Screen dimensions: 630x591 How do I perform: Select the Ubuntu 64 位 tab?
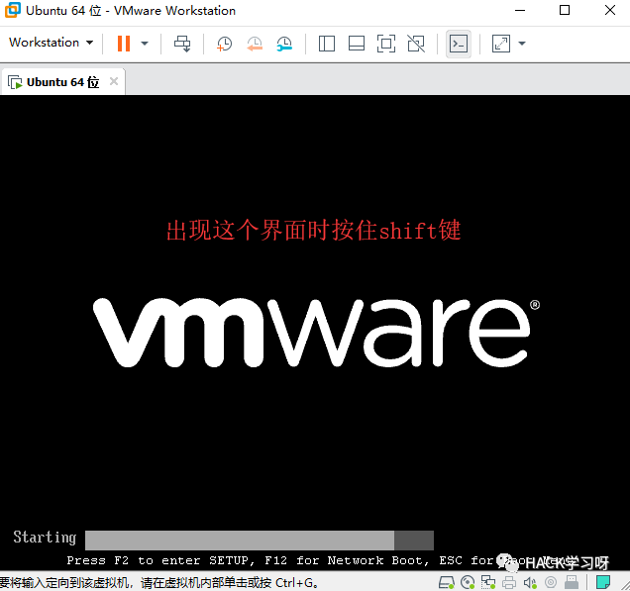click(x=62, y=82)
